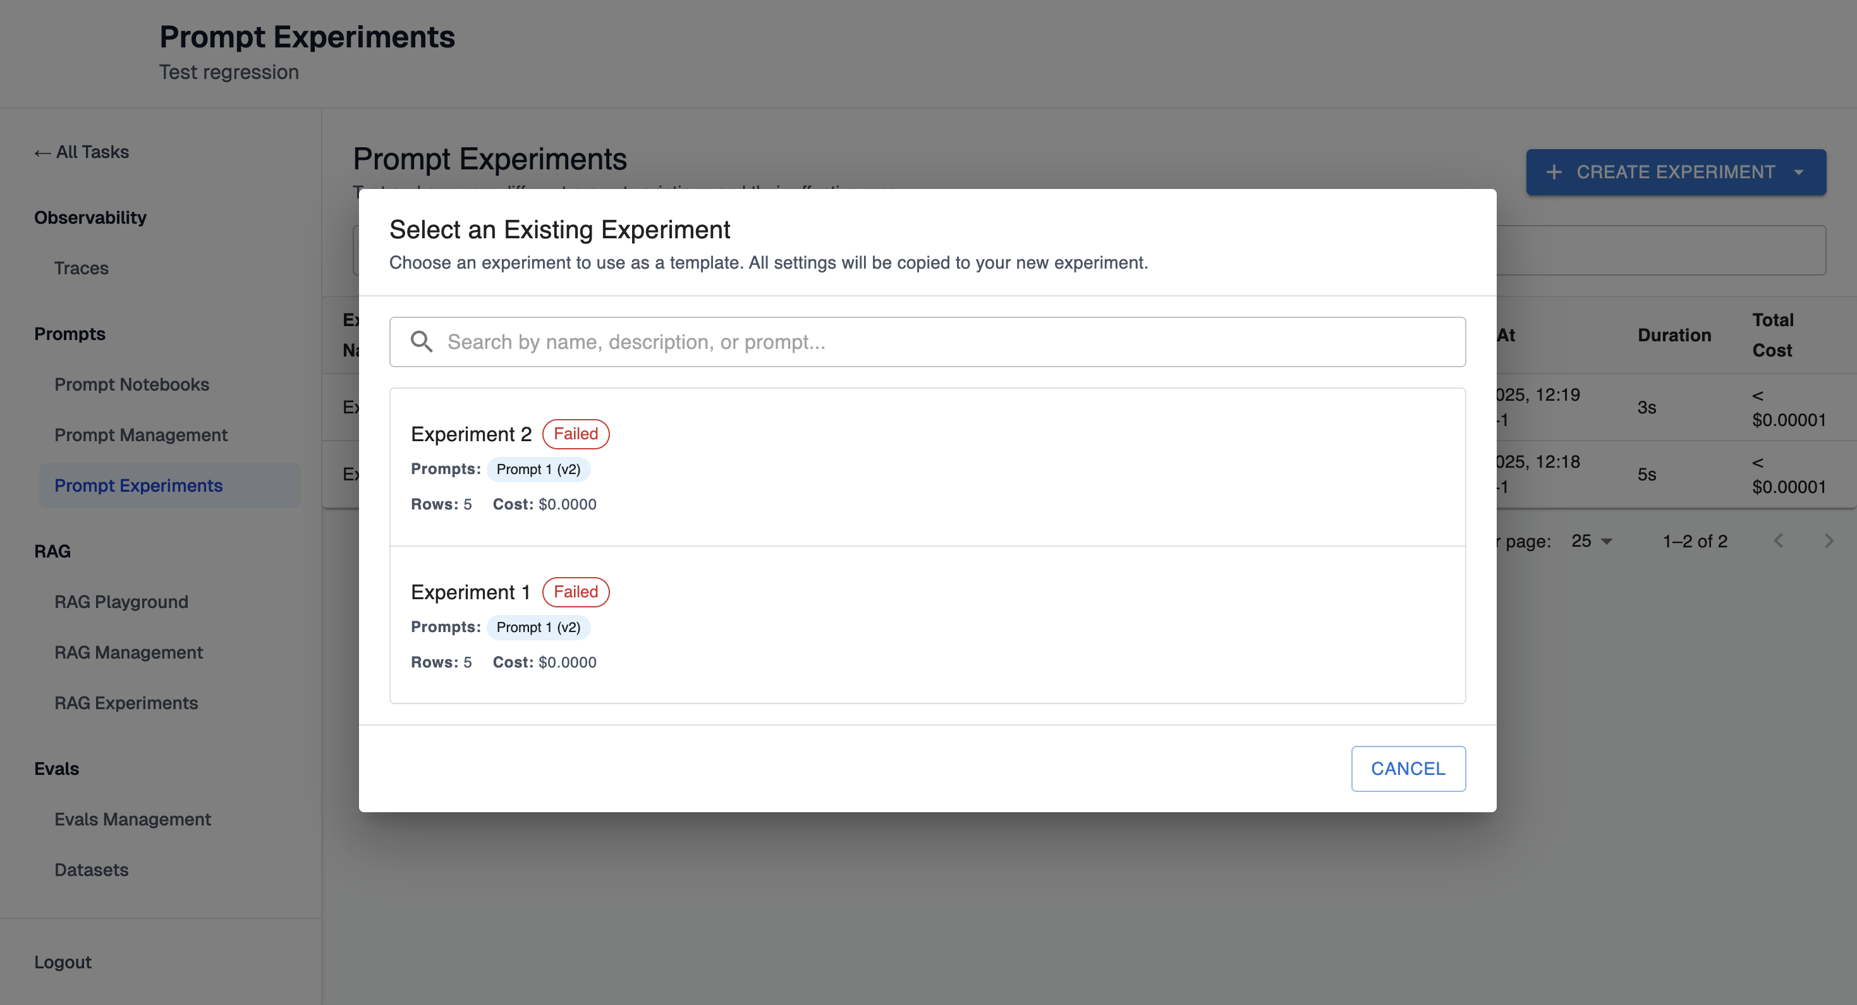This screenshot has height=1005, width=1857.
Task: Click Logout
Action: [63, 962]
